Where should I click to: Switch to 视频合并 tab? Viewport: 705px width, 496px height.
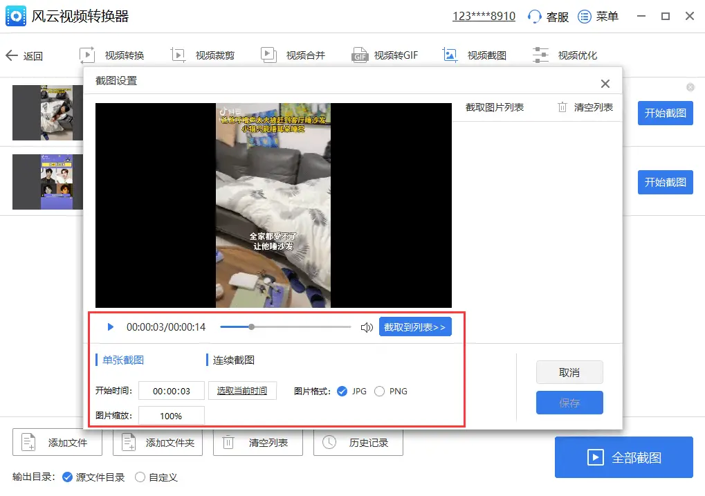(x=293, y=55)
